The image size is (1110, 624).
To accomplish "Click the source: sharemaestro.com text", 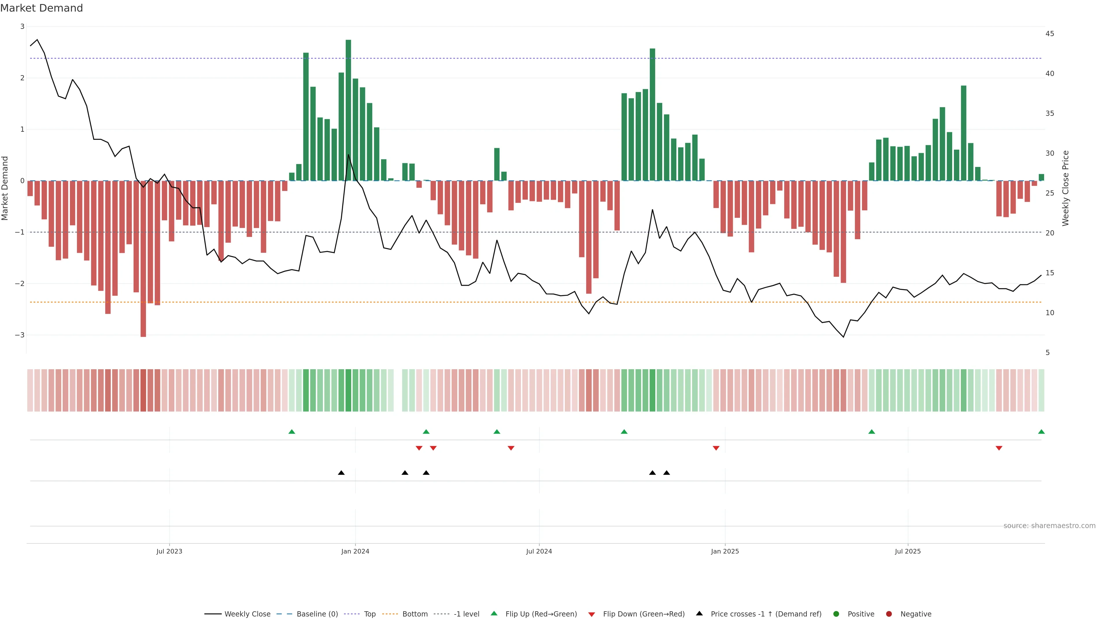I will click(1049, 526).
